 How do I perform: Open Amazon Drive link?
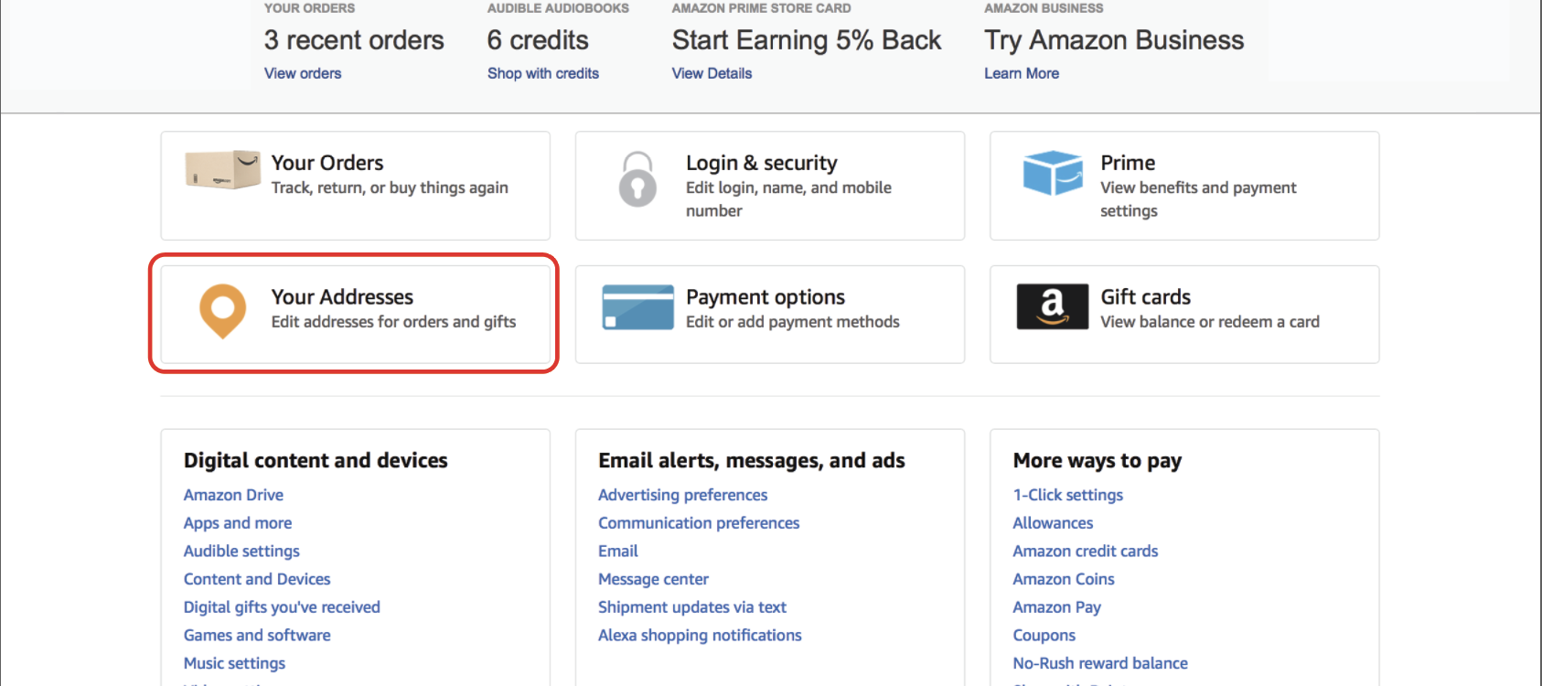click(x=233, y=495)
